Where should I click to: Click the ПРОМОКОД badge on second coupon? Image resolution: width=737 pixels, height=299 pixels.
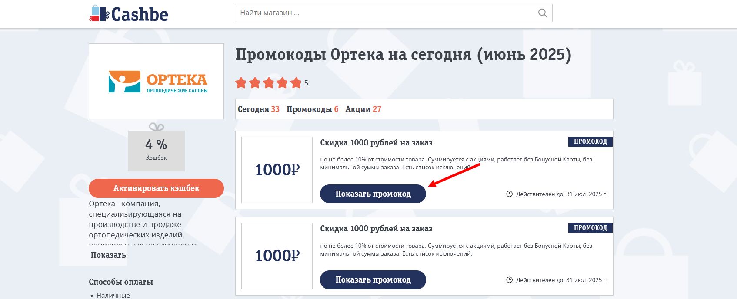click(x=590, y=228)
